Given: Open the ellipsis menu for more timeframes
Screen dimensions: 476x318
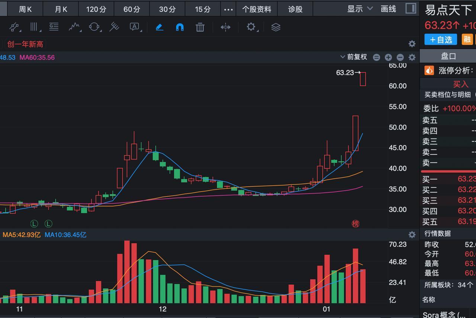Looking at the screenshot, I should point(228,9).
